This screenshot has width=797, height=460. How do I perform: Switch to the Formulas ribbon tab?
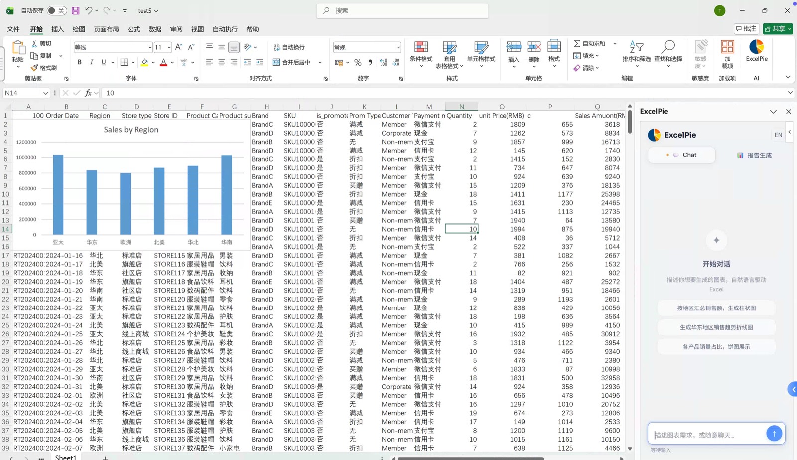tap(134, 29)
